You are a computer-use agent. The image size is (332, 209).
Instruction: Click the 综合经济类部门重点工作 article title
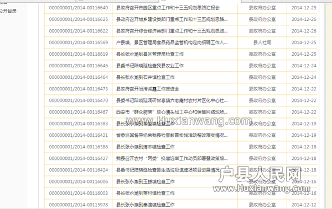coord(172,31)
